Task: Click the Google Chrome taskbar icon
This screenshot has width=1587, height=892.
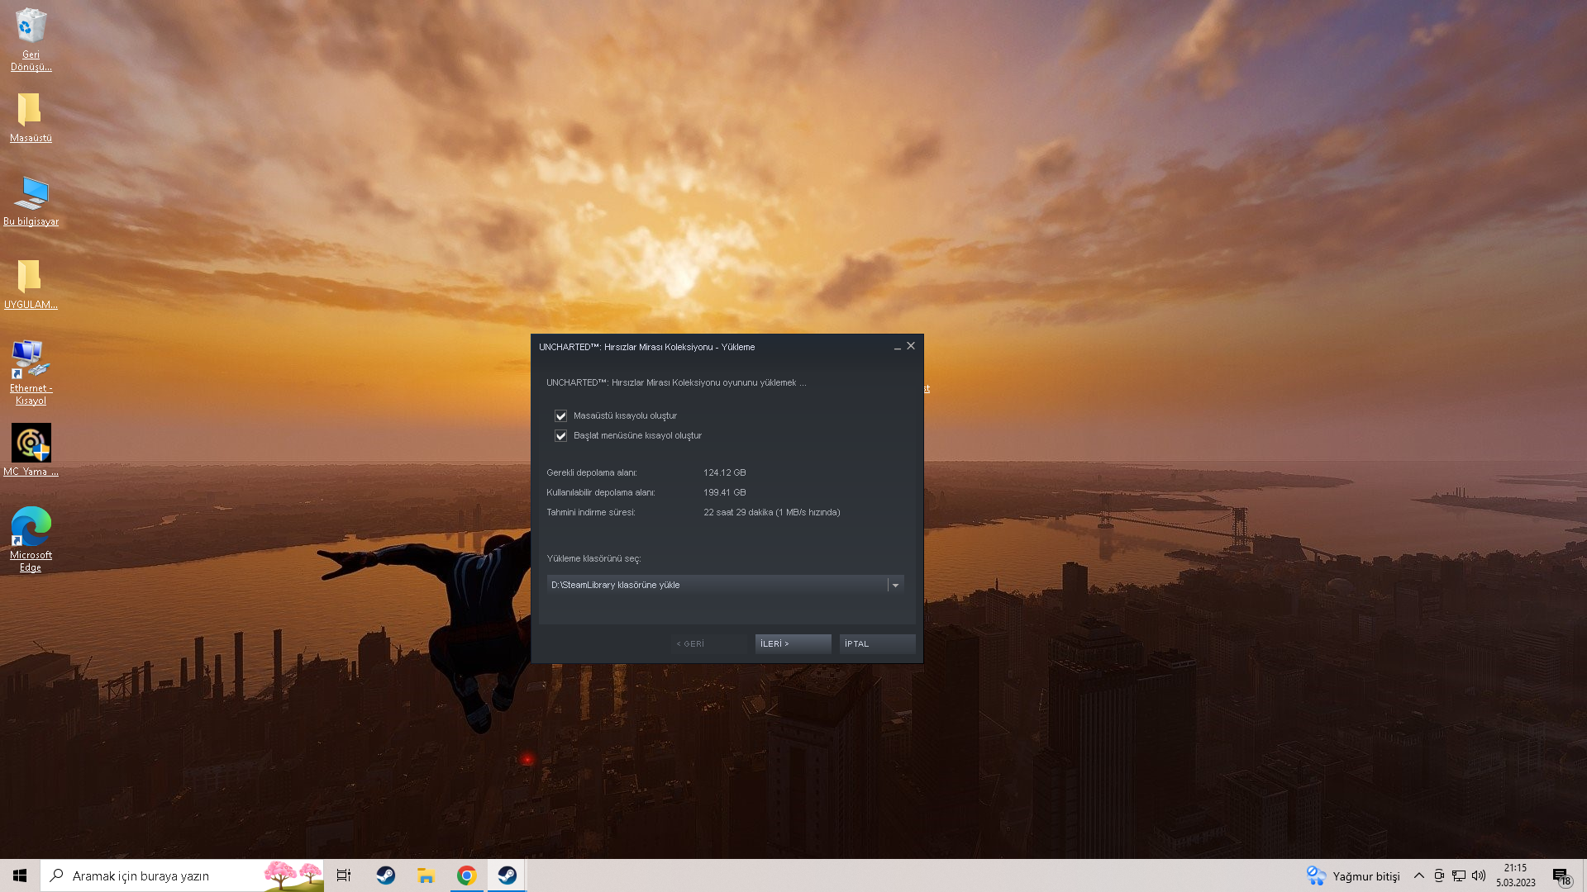Action: tap(467, 875)
